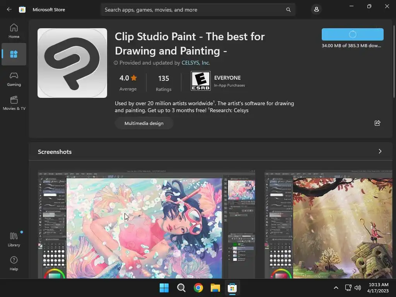The image size is (396, 297).
Task: Click the search box for apps and games
Action: 198,10
